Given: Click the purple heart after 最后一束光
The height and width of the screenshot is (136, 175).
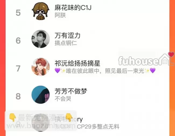Looking at the screenshot, I should (153, 71).
